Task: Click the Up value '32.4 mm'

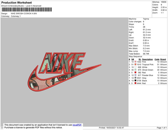Action: click(147, 35)
